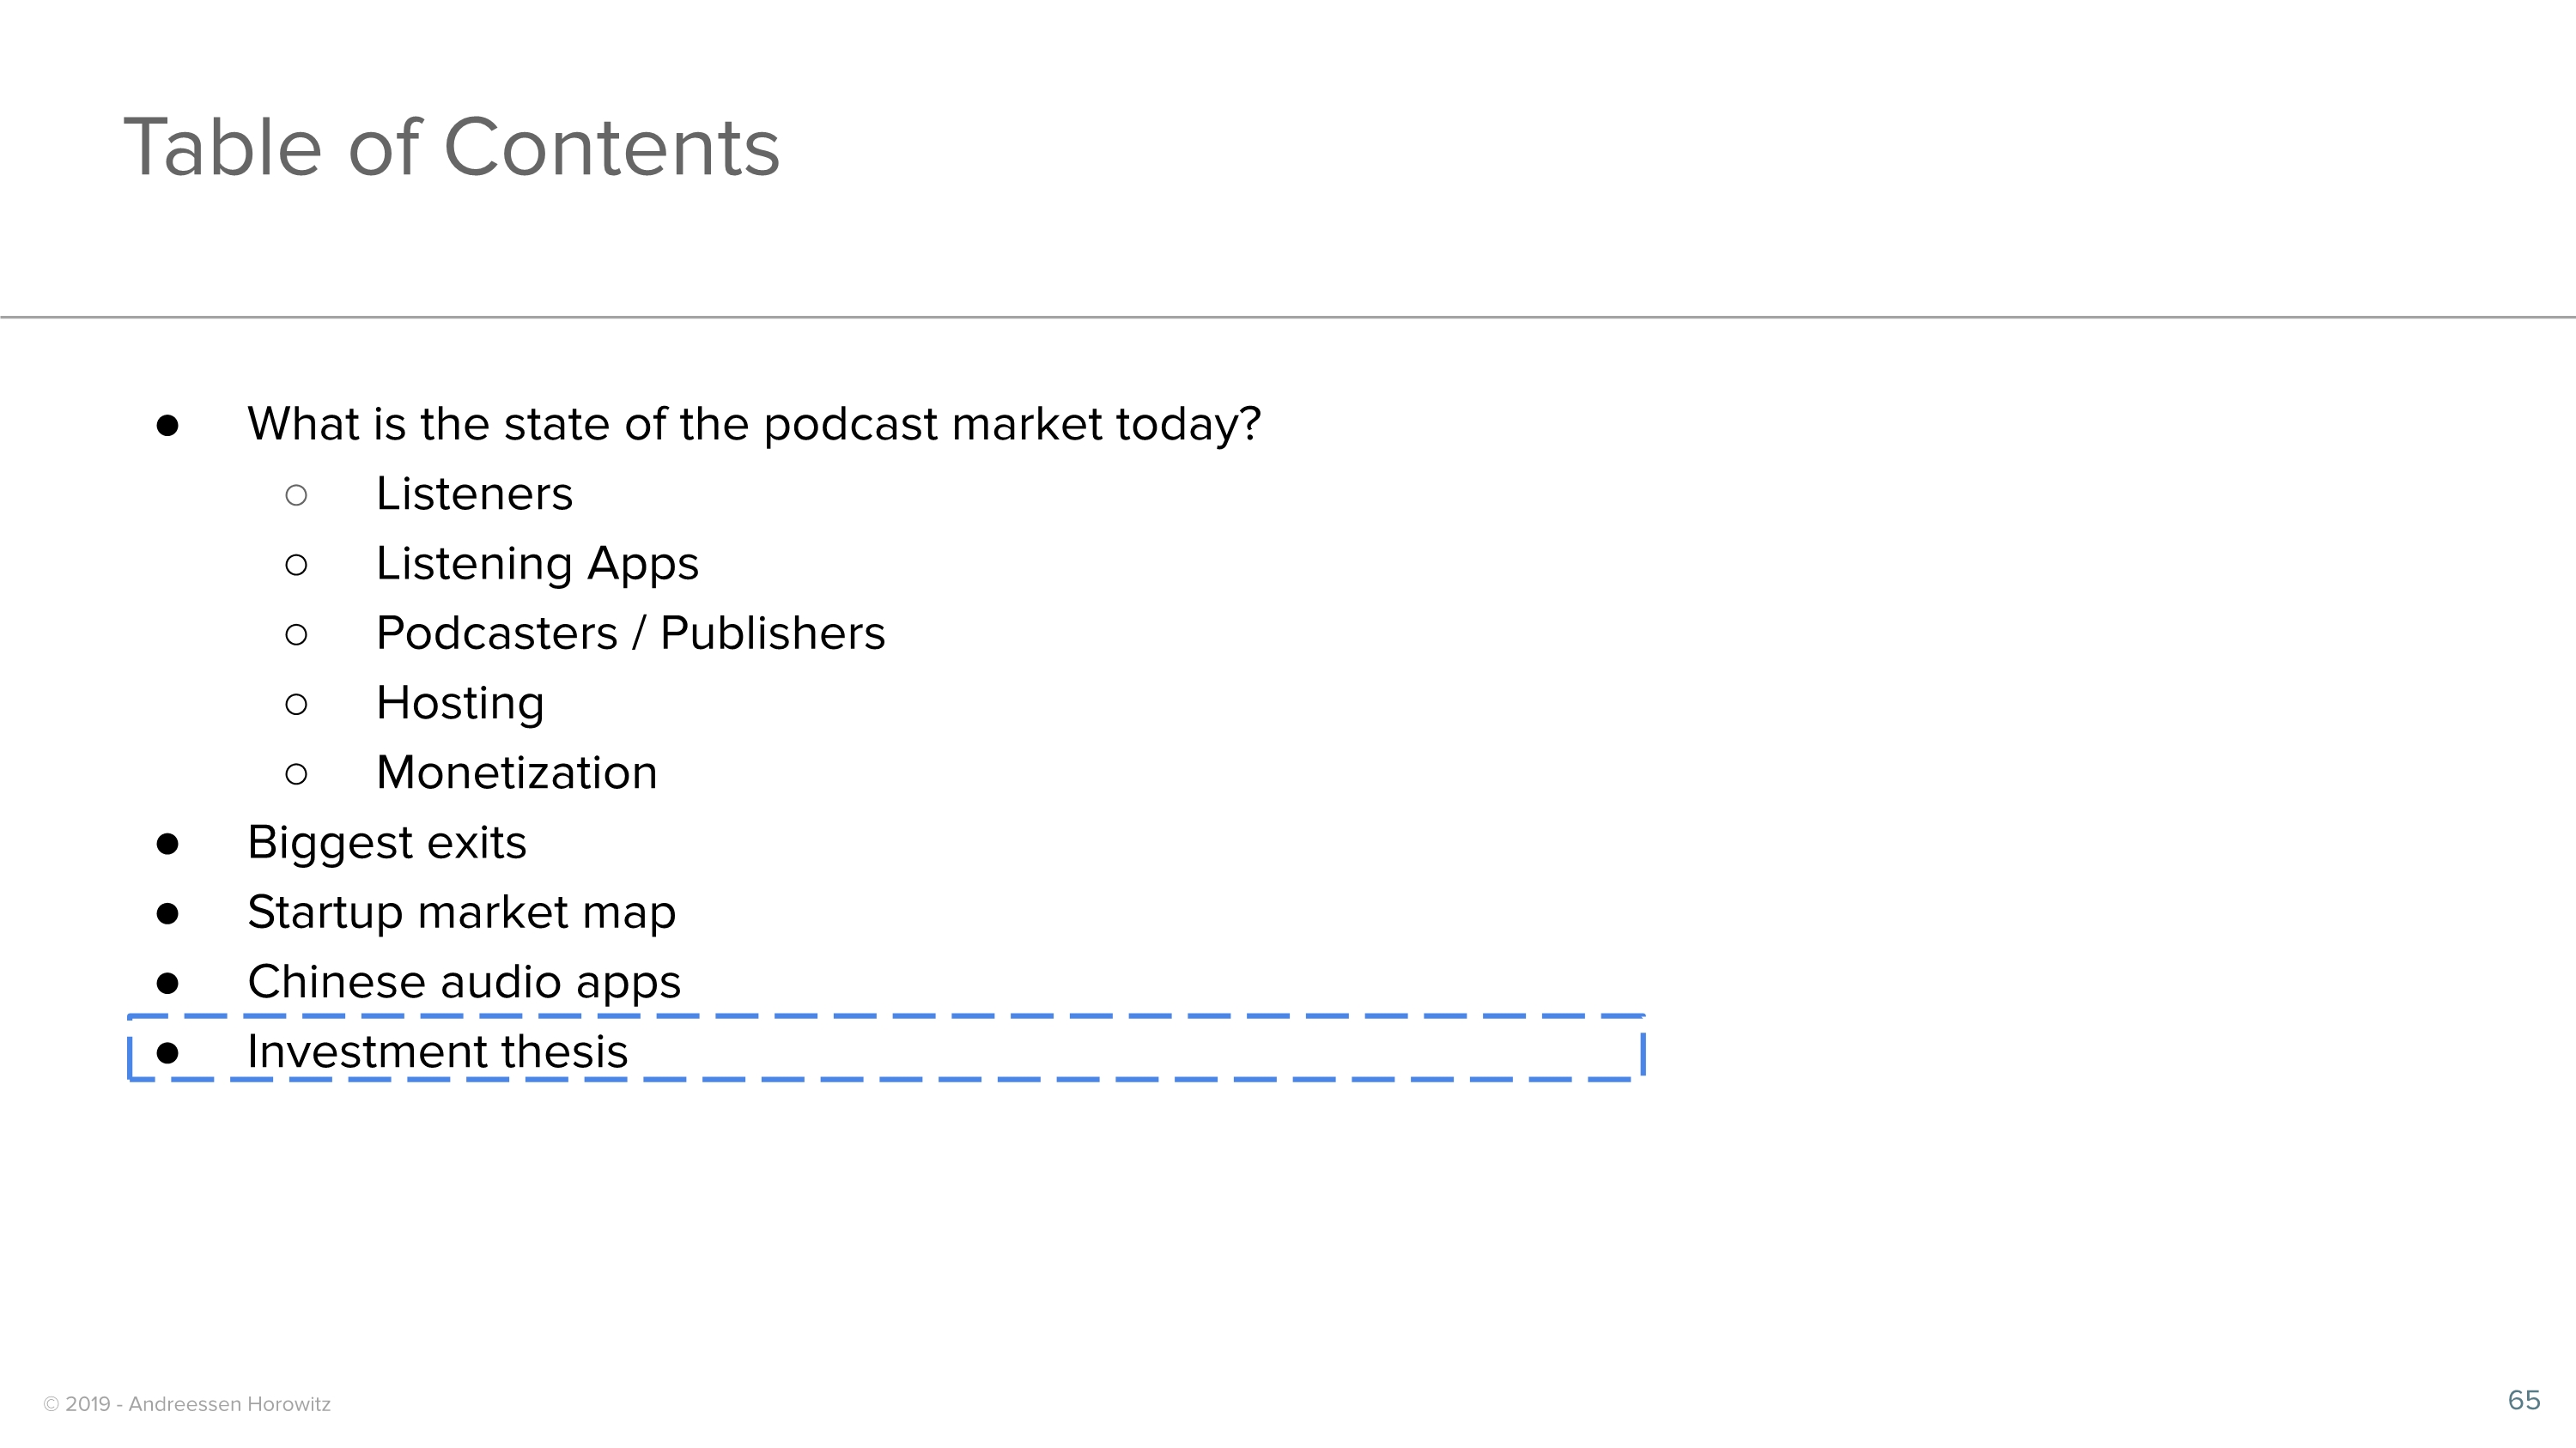Click the solid bullet beside Biggest exits
Screen dimensions: 2576x1448
click(168, 845)
